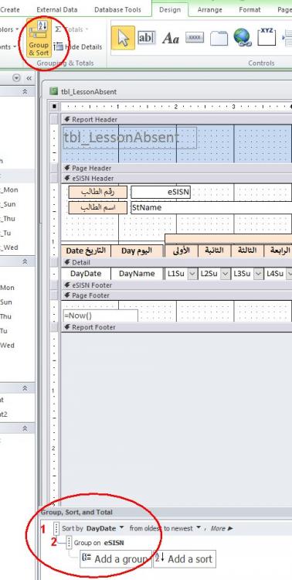Select the _Wed item in navigation pane
292x580 pixels.
click(x=8, y=247)
